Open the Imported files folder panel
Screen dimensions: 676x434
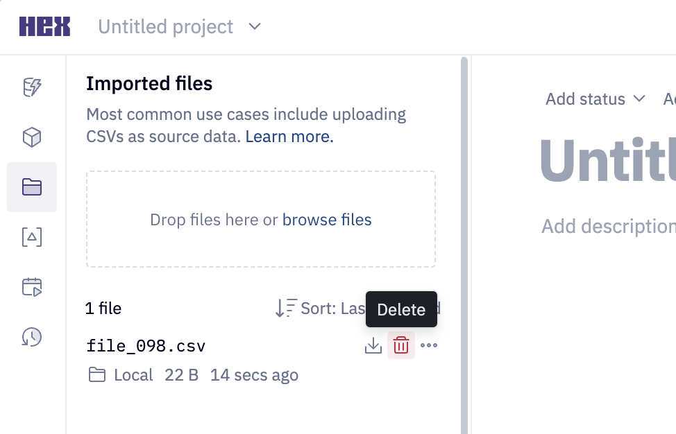(x=31, y=187)
